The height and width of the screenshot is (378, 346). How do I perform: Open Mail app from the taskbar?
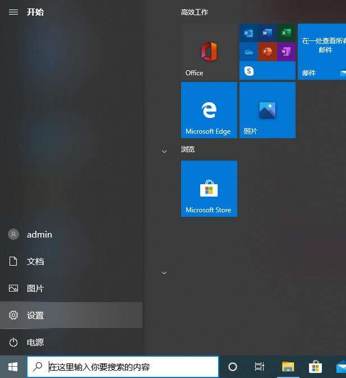tap(341, 367)
